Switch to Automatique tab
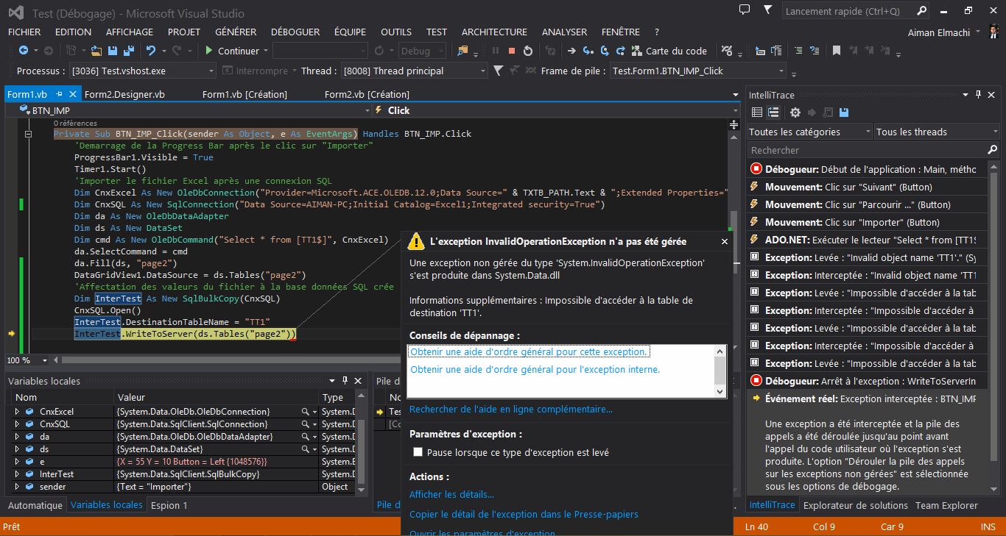The width and height of the screenshot is (1006, 536). pyautogui.click(x=35, y=505)
